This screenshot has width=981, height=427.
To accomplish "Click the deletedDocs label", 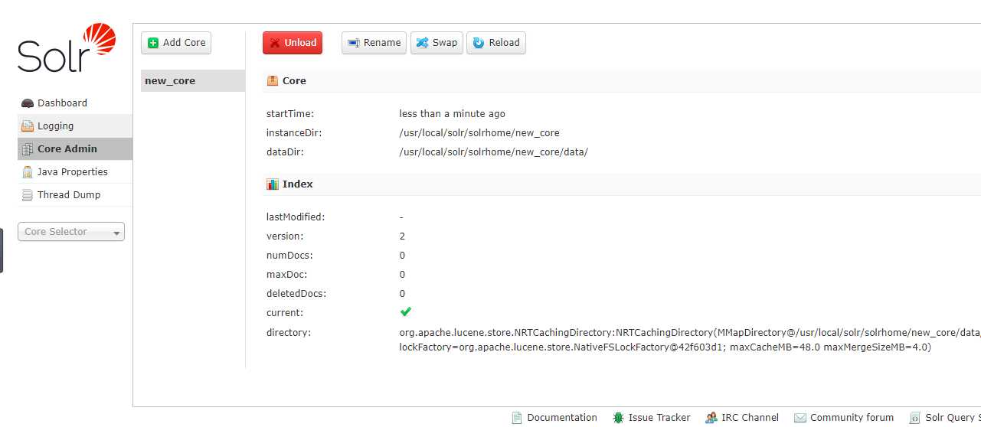I will tap(296, 294).
